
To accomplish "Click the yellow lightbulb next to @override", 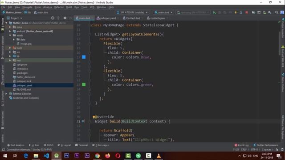I will (x=94, y=117).
